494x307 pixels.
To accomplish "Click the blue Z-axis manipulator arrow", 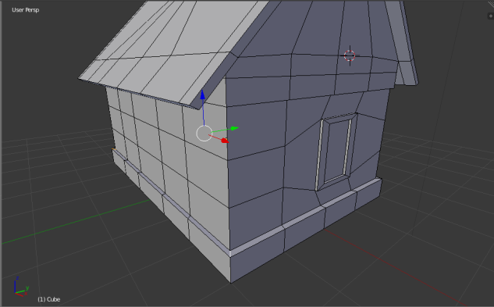I will (203, 95).
